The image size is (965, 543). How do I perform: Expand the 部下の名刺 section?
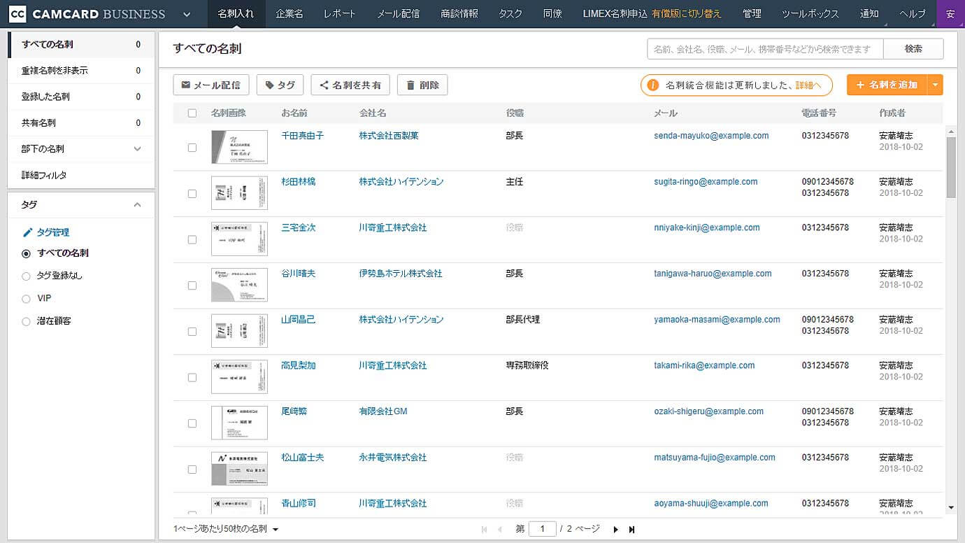pos(137,149)
